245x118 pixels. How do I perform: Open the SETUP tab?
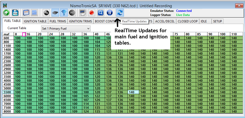click(218, 21)
